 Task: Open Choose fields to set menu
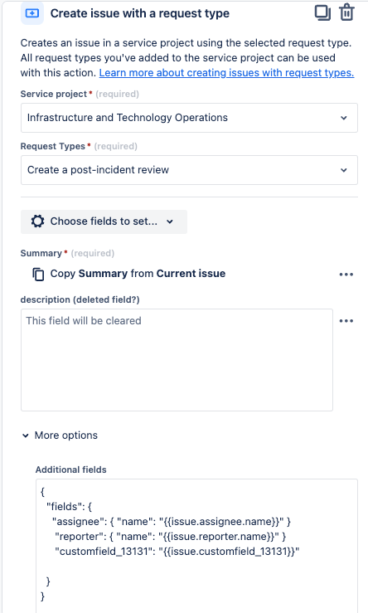(x=104, y=221)
